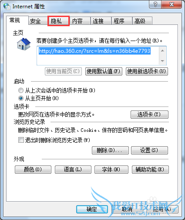
Task: Click into the homepage URL field
Action: (98, 56)
